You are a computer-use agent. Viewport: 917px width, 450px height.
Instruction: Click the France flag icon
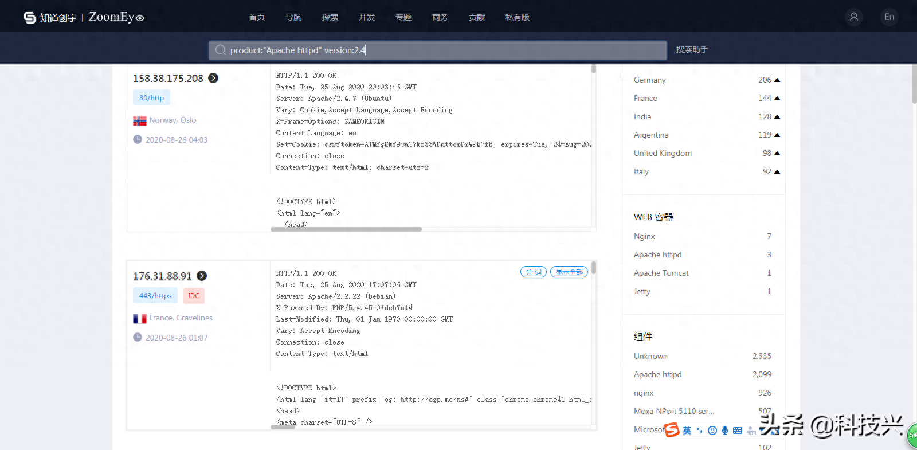coord(140,318)
